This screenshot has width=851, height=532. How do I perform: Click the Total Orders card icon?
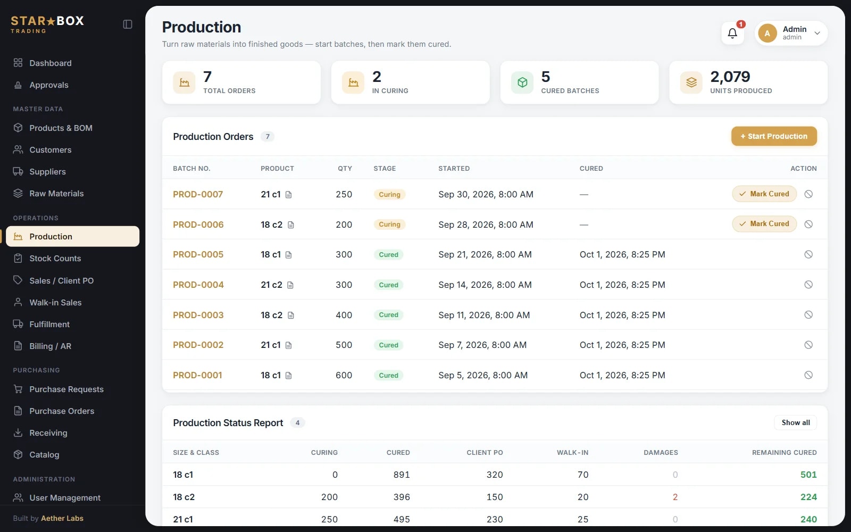[x=184, y=82]
